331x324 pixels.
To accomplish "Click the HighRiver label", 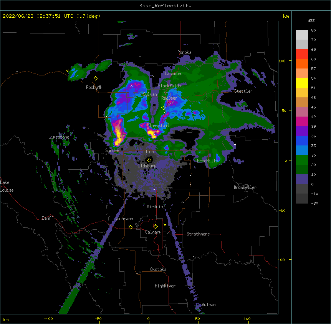I will pos(165,286).
